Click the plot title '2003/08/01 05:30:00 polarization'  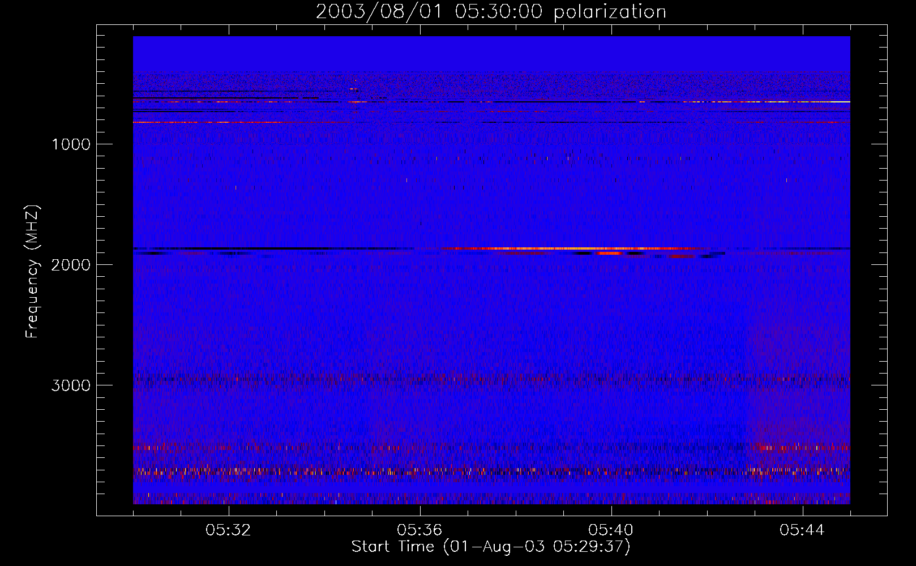coord(491,12)
